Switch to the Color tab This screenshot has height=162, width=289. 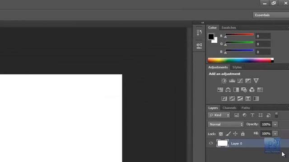coord(212,27)
